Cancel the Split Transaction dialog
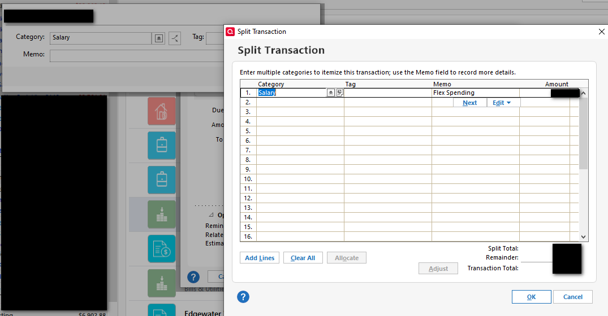 (x=573, y=297)
